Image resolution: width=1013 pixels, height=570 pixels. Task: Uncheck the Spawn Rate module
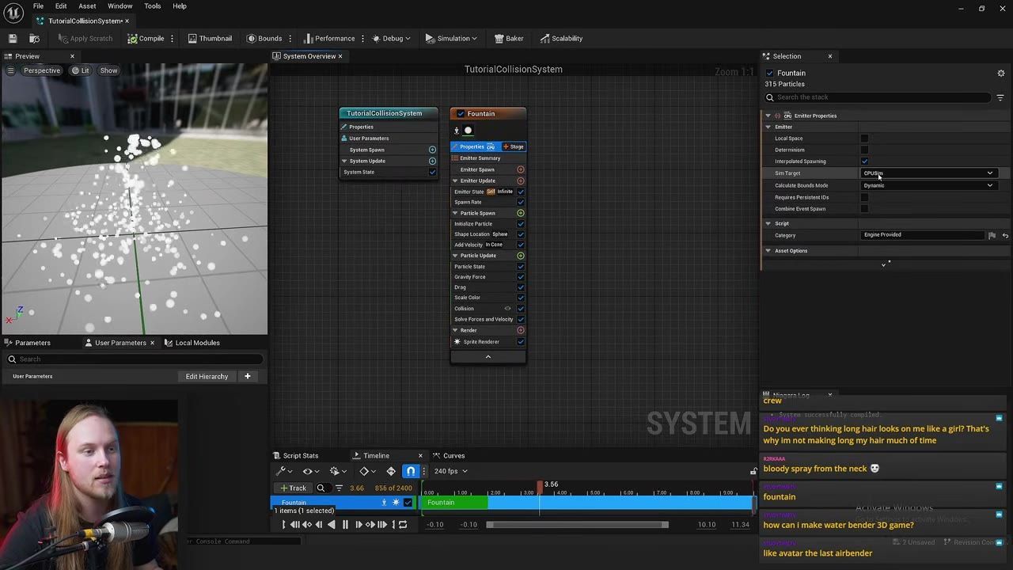521,202
